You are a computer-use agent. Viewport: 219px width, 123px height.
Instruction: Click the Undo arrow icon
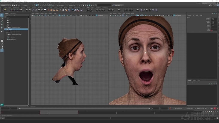pyautogui.click(x=18, y=5)
